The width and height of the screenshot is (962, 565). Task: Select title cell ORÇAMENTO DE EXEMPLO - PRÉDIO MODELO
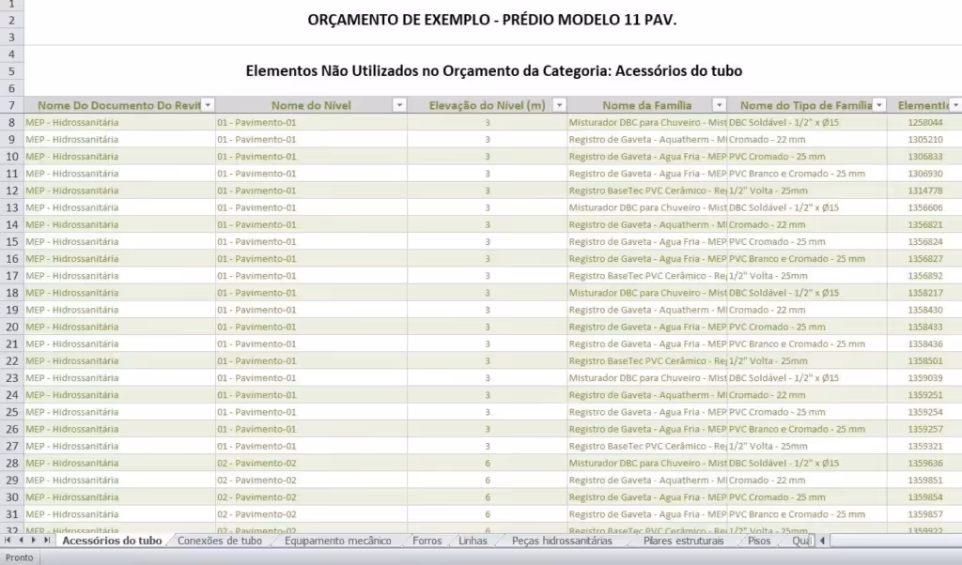492,20
